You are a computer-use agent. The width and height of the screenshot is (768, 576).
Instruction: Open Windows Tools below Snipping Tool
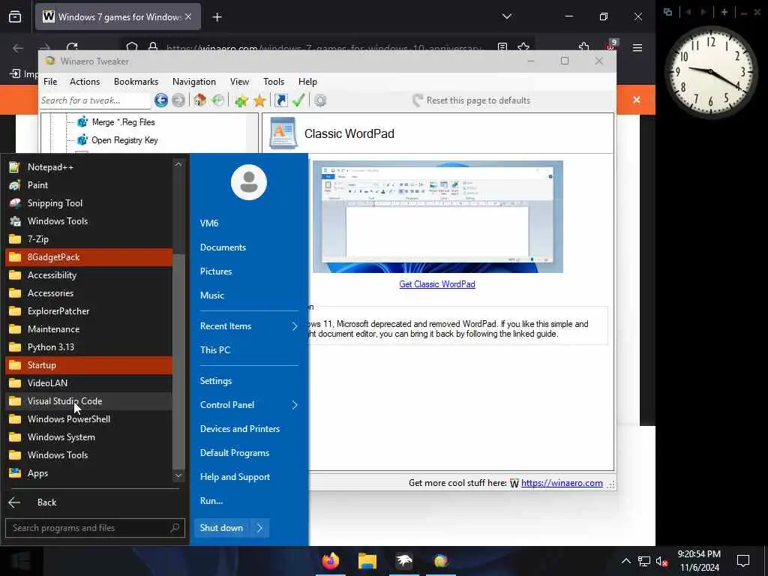click(x=88, y=221)
